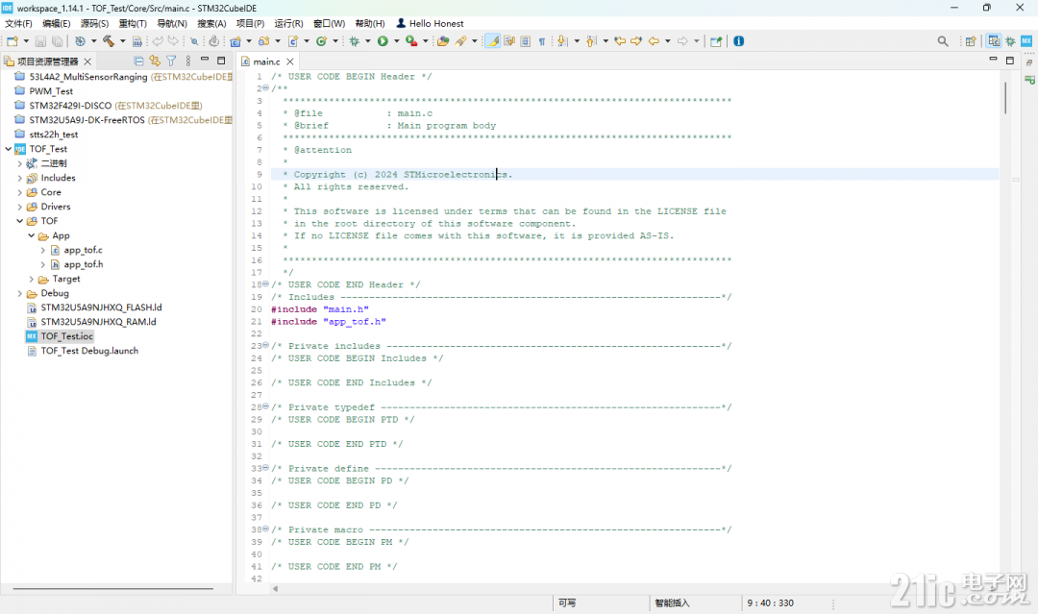
Task: Open the 源码(S) menu
Action: (x=94, y=23)
